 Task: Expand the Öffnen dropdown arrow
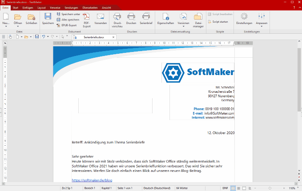(18, 26)
